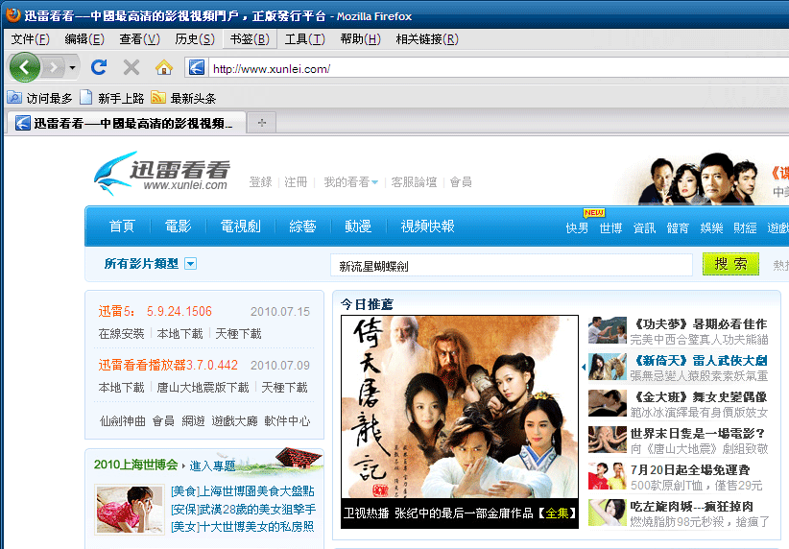Click 唐山大地震版下載 link

pos(203,388)
